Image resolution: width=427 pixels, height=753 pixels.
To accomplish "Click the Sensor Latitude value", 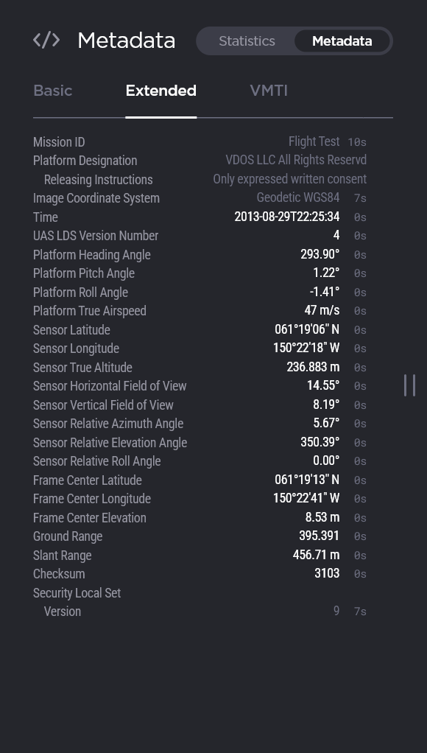I will point(307,330).
